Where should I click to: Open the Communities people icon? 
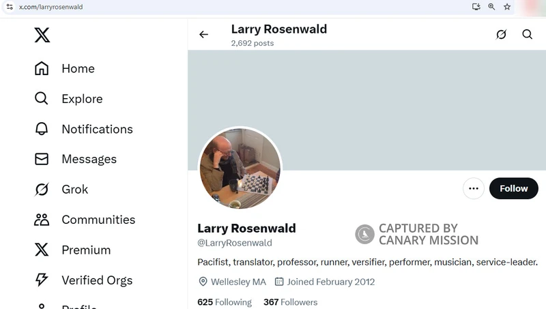42,220
